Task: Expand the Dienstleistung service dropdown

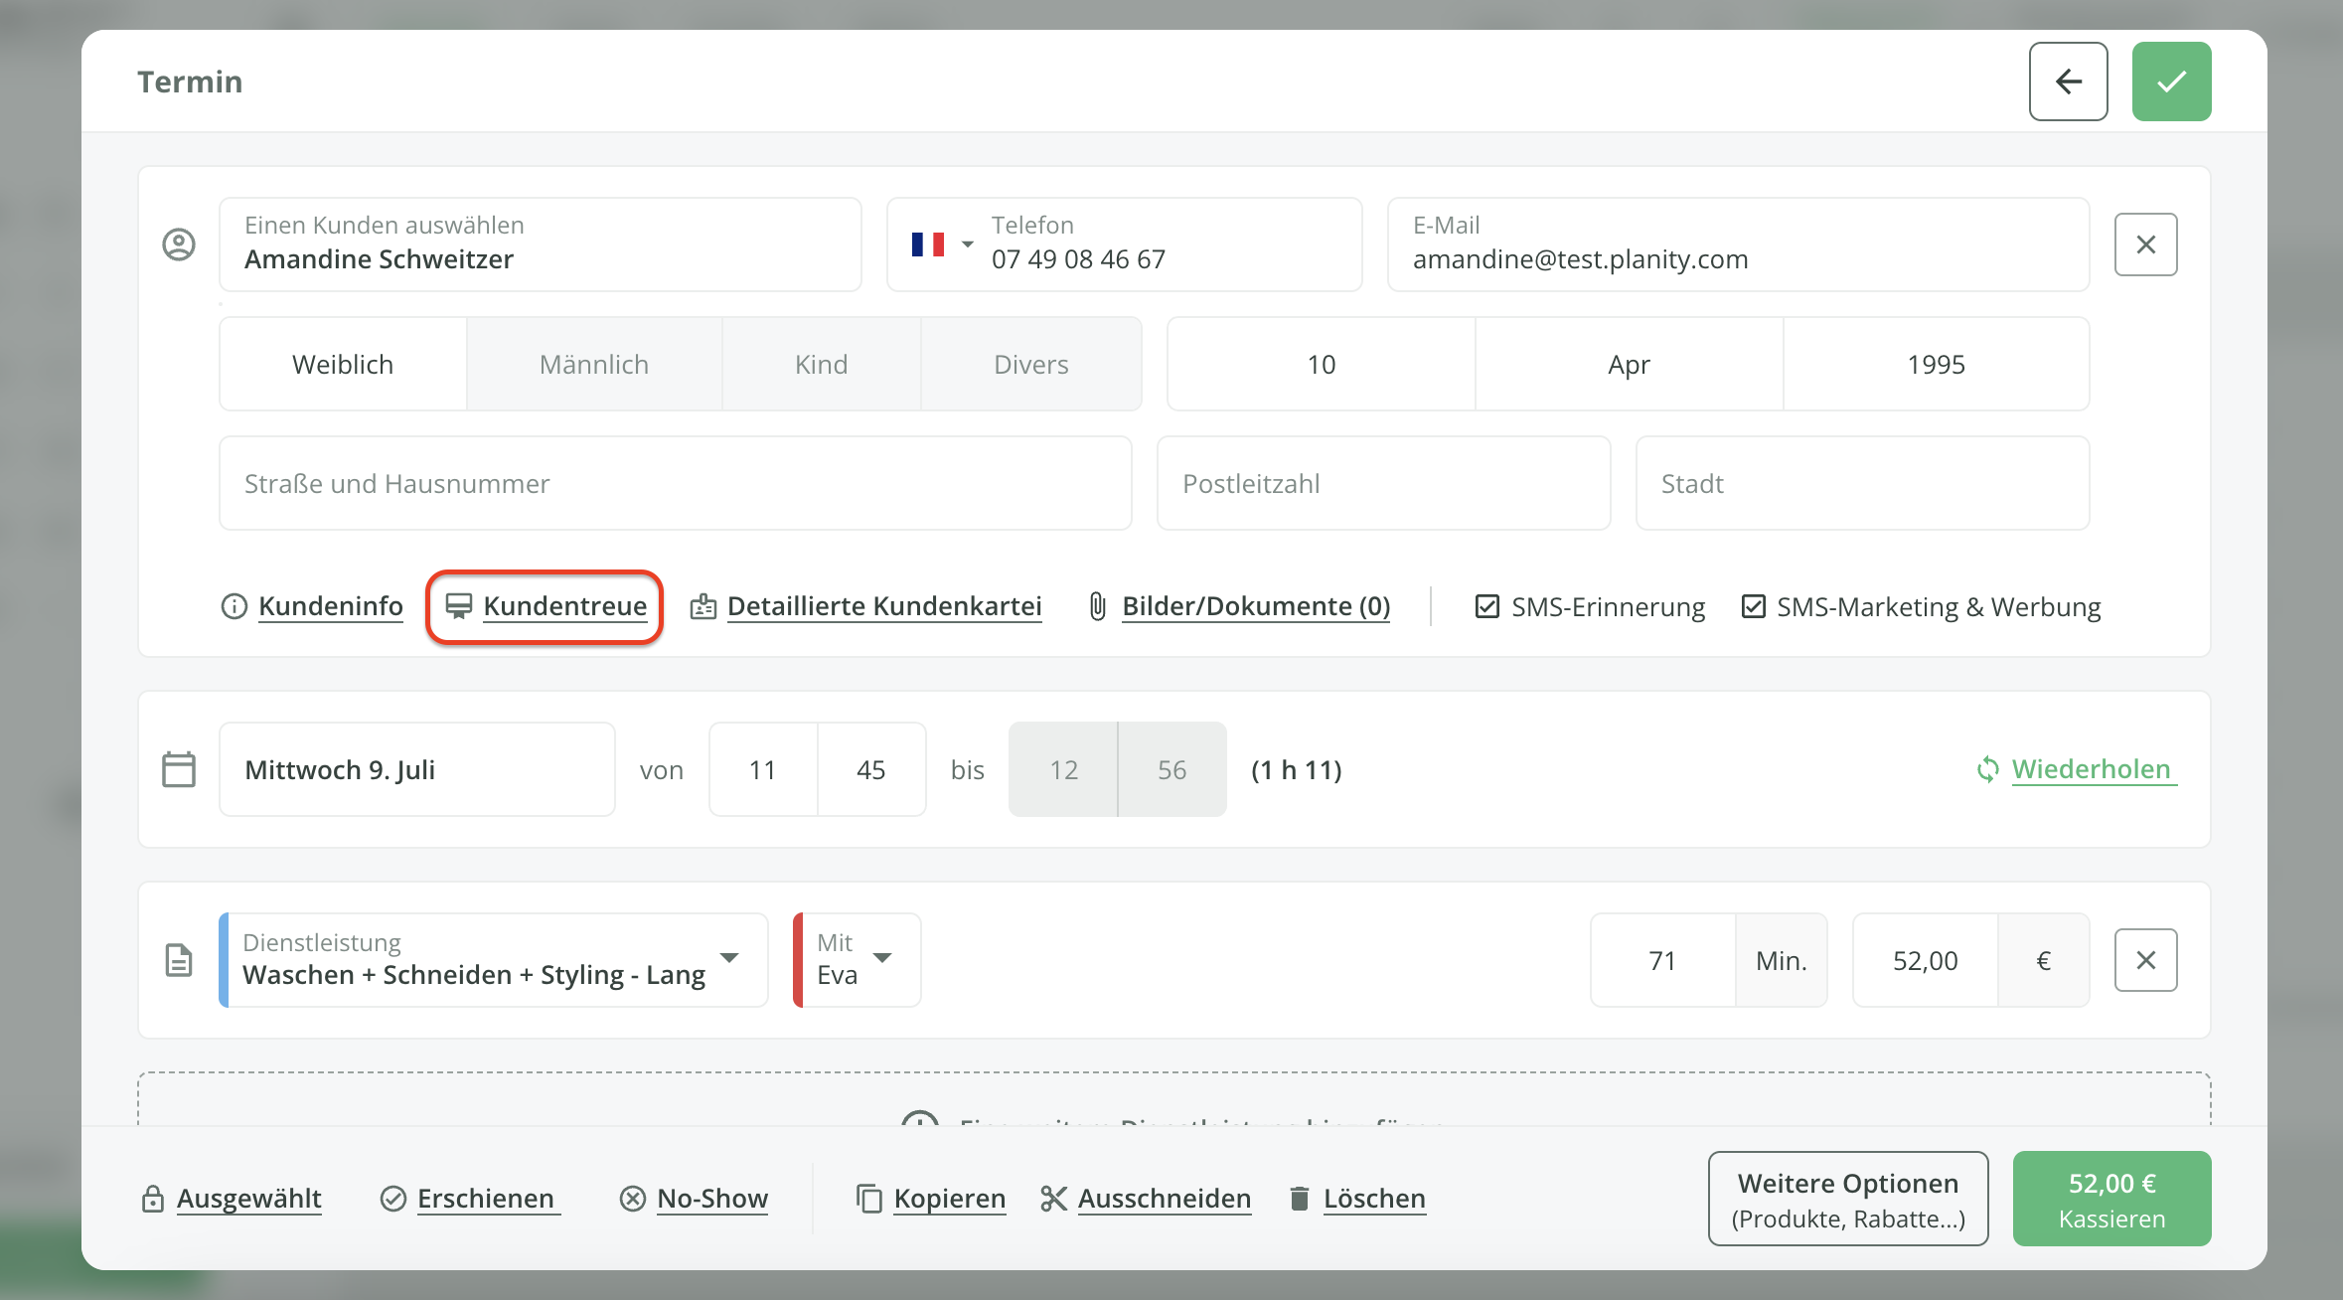Action: click(x=729, y=958)
